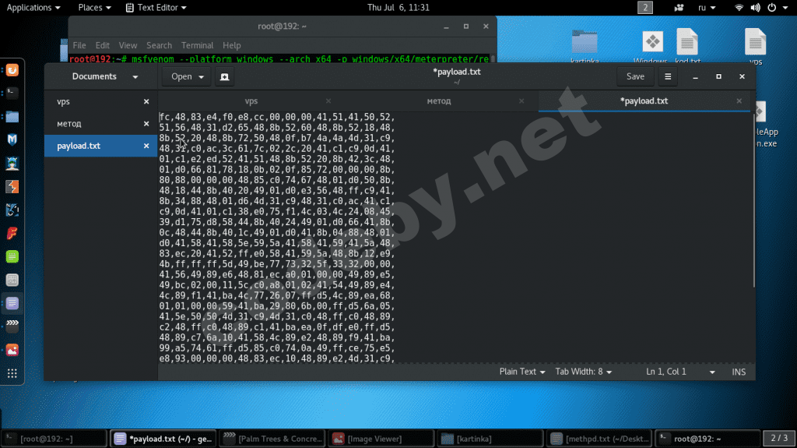
Task: Click the gedit vertical scrollbar
Action: pos(753,199)
